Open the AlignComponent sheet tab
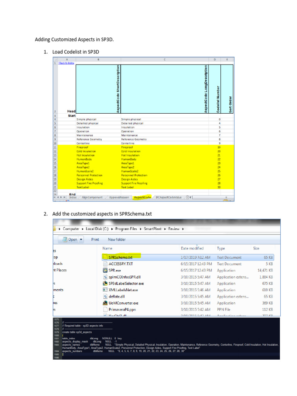 coord(92,197)
